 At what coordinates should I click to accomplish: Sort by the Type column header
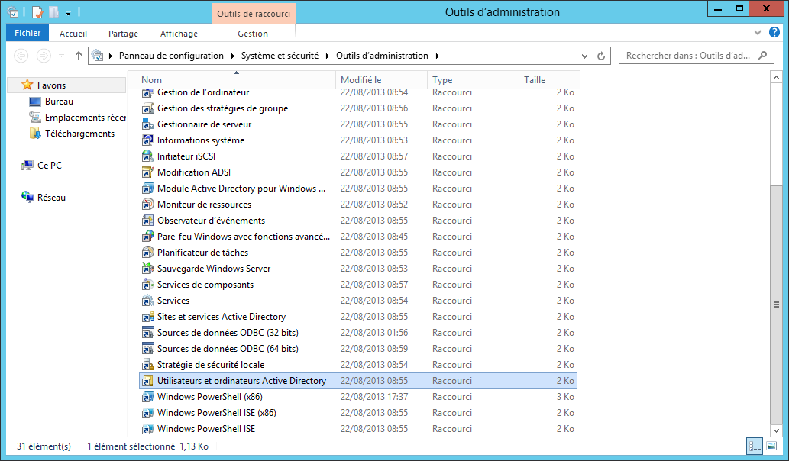(473, 80)
